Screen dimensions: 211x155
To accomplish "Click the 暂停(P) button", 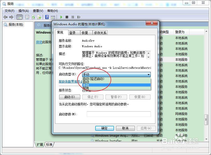I will pyautogui.click(x=116, y=97).
